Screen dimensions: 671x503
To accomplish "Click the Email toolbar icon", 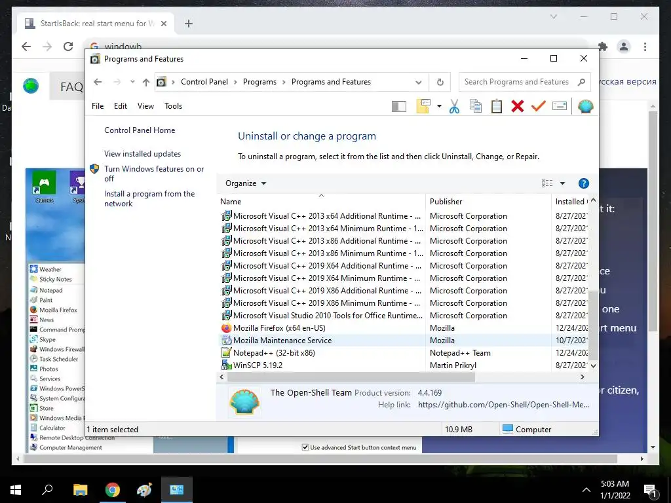I will (560, 105).
